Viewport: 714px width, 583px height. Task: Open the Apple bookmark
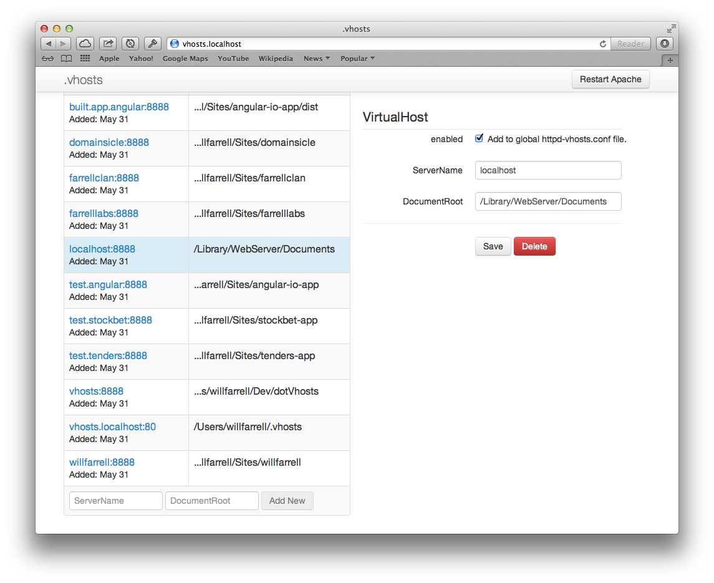109,59
